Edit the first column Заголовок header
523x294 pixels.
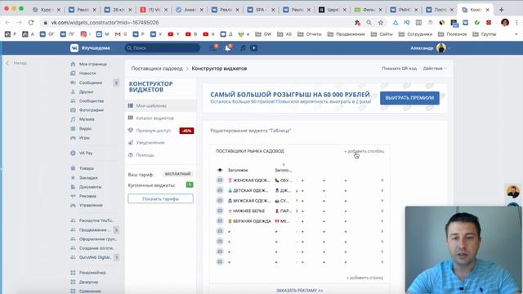click(x=238, y=170)
